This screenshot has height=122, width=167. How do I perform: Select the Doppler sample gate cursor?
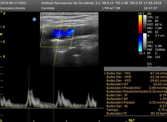[59, 37]
